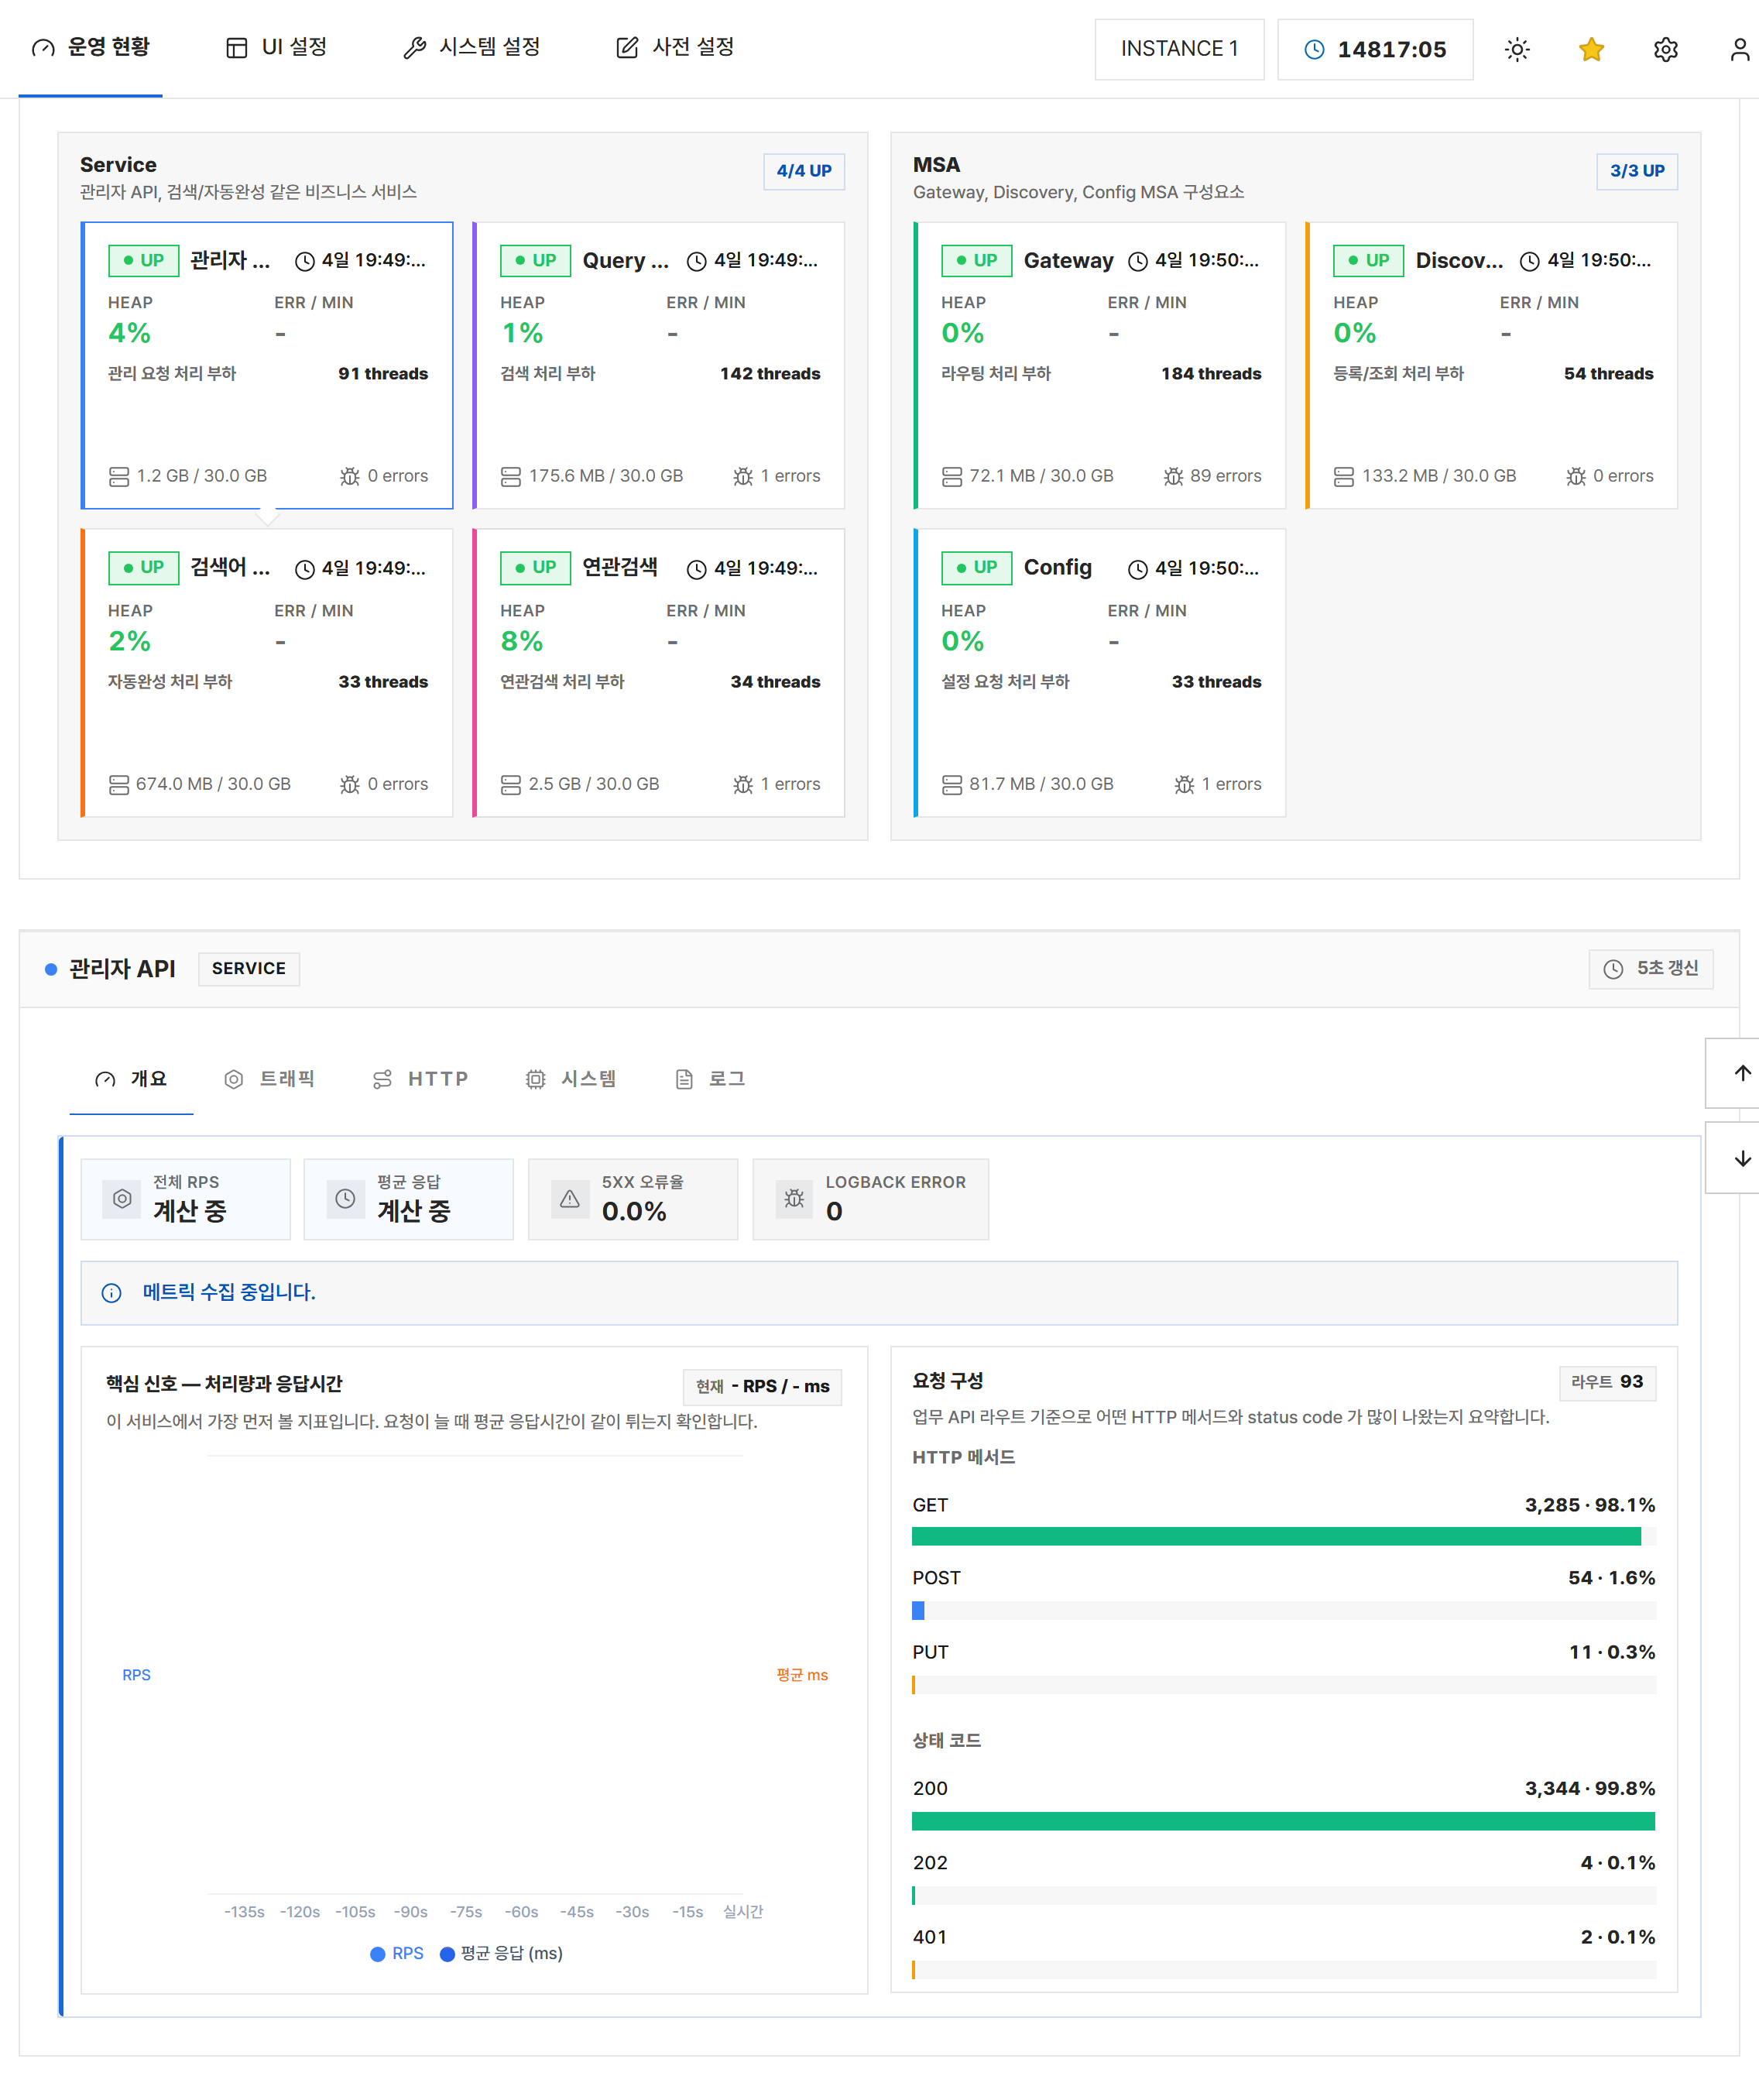Open the 시스템 설정 menu

point(472,48)
